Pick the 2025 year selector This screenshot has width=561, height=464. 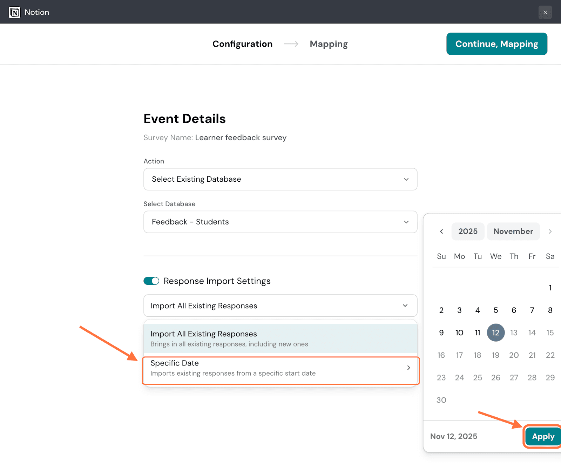(468, 231)
